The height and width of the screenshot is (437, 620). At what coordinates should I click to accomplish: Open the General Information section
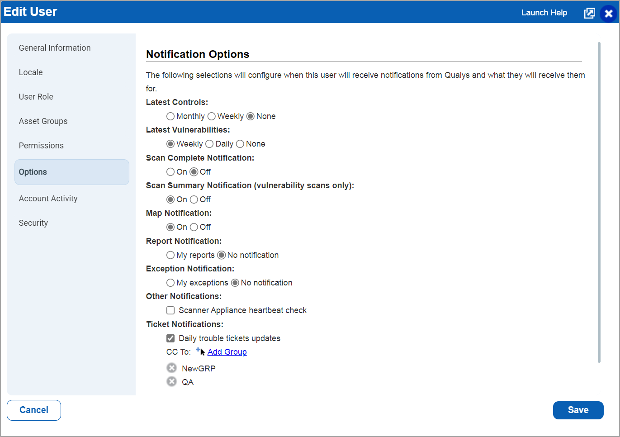point(55,48)
